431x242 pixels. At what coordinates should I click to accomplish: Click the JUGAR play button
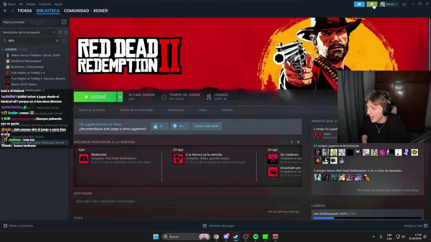(x=95, y=97)
